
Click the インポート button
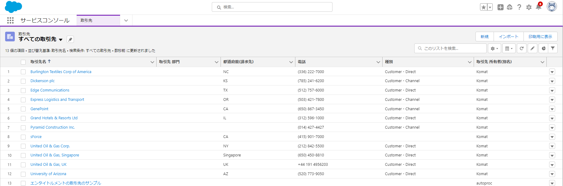click(x=508, y=37)
